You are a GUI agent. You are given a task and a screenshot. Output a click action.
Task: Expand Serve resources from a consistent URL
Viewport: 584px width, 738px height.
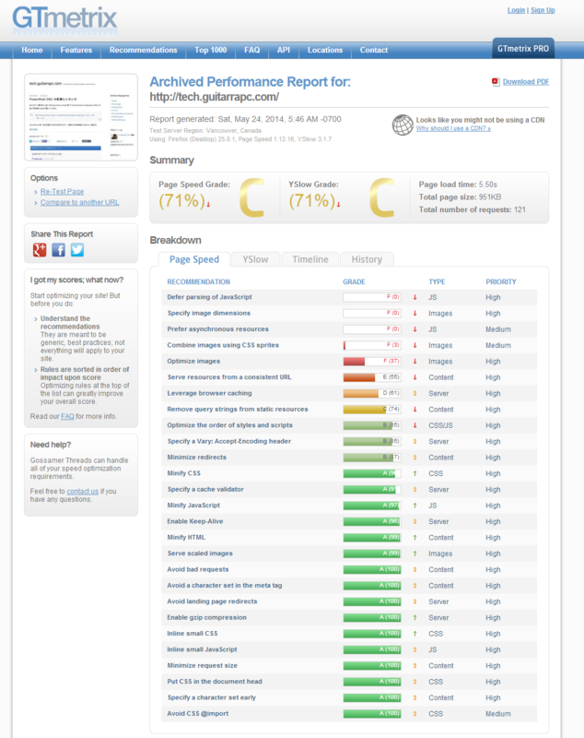pyautogui.click(x=229, y=377)
